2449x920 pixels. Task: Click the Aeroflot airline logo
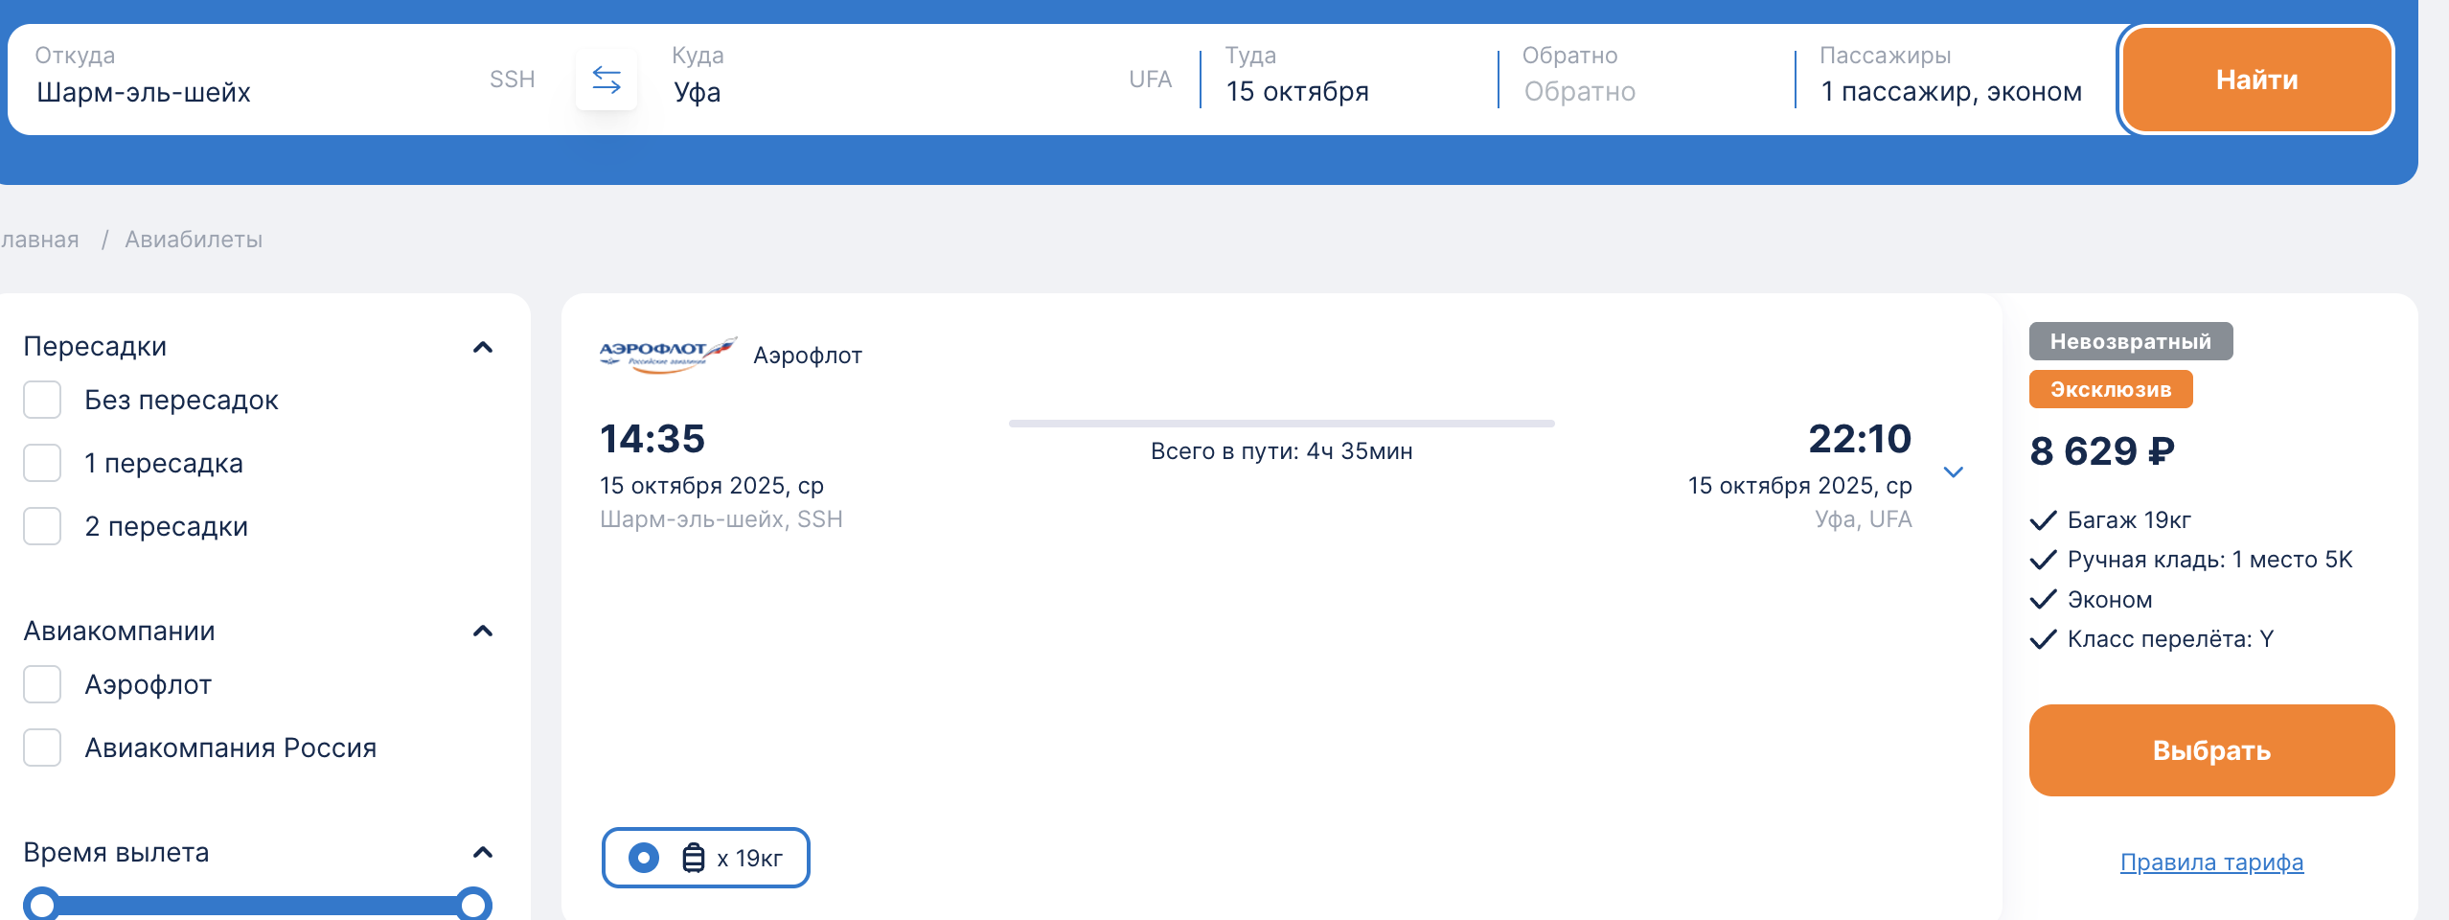point(668,355)
